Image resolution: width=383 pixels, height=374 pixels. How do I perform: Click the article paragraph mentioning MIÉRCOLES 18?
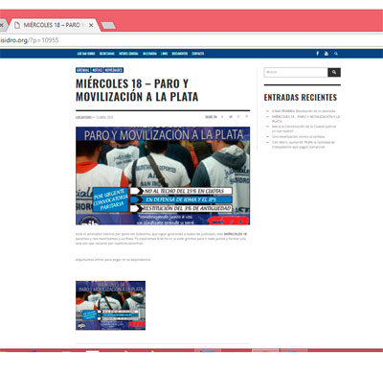pyautogui.click(x=161, y=239)
